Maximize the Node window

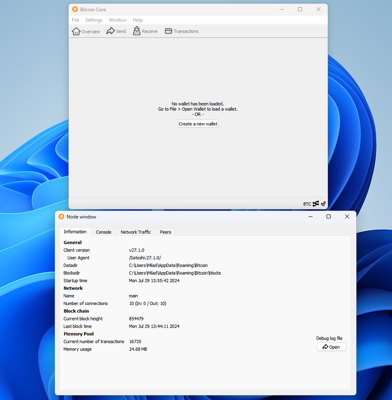tap(328, 216)
